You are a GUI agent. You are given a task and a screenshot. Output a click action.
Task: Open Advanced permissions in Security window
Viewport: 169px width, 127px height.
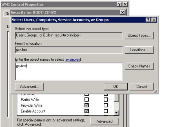click(104, 121)
